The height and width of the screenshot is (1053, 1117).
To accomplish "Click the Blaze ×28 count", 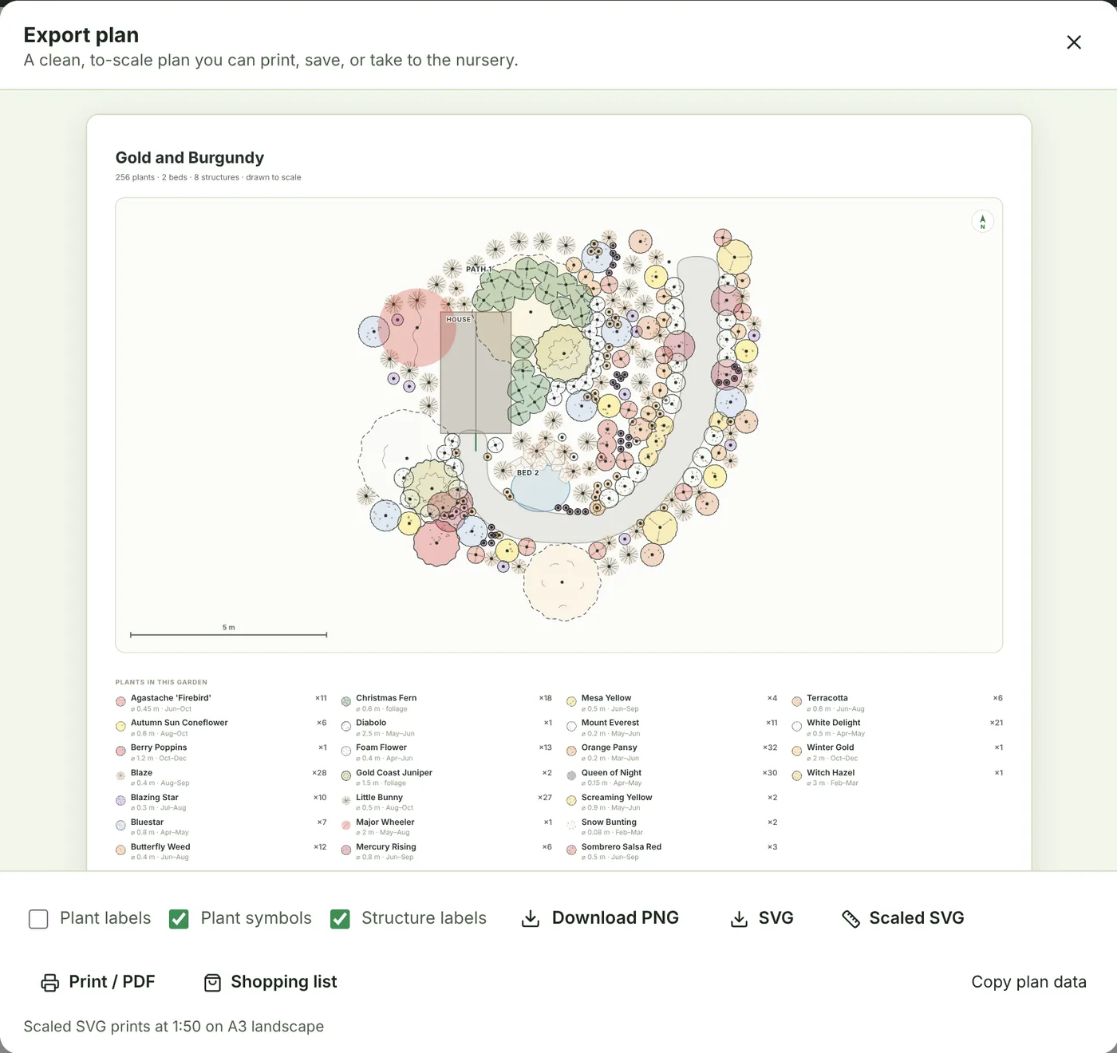I will point(319,773).
